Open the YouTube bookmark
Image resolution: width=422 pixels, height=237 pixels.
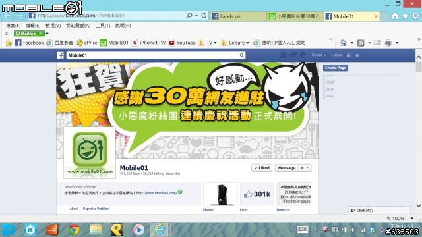pos(182,43)
